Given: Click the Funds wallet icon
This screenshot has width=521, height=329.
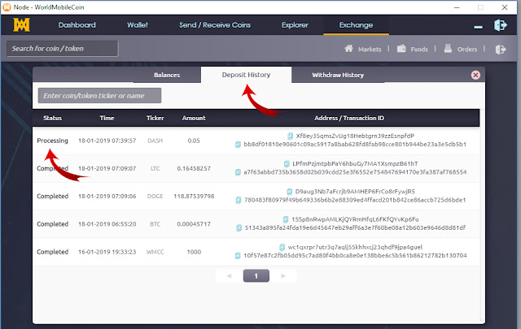Looking at the screenshot, I should (401, 49).
